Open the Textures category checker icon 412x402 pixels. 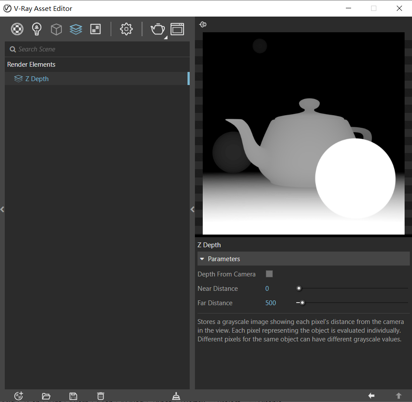(95, 29)
